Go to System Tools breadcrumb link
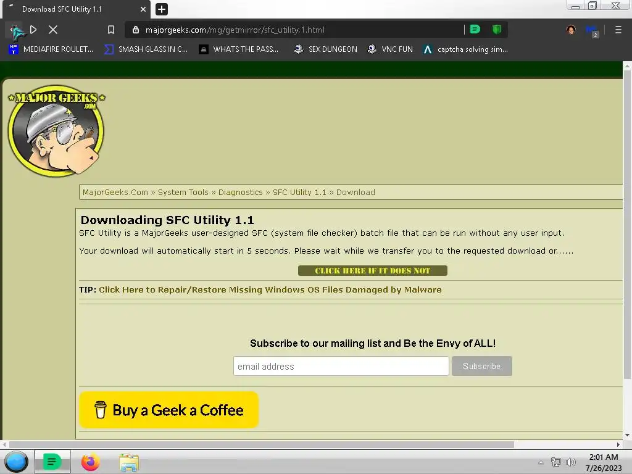 click(183, 193)
